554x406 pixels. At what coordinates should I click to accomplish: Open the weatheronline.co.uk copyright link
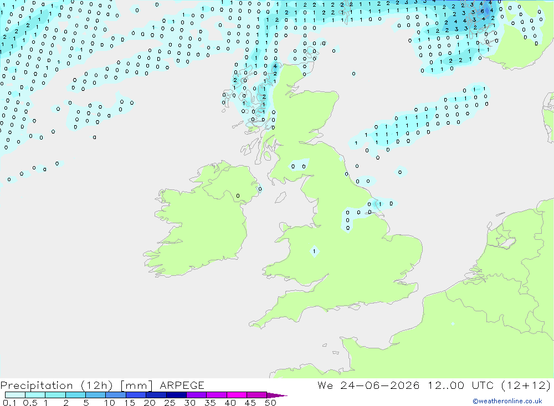[507, 401]
